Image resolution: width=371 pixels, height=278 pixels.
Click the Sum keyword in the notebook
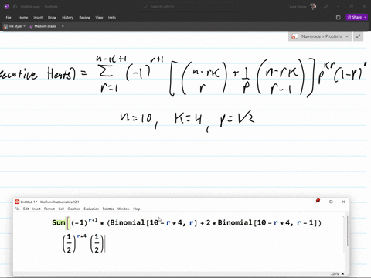point(59,222)
